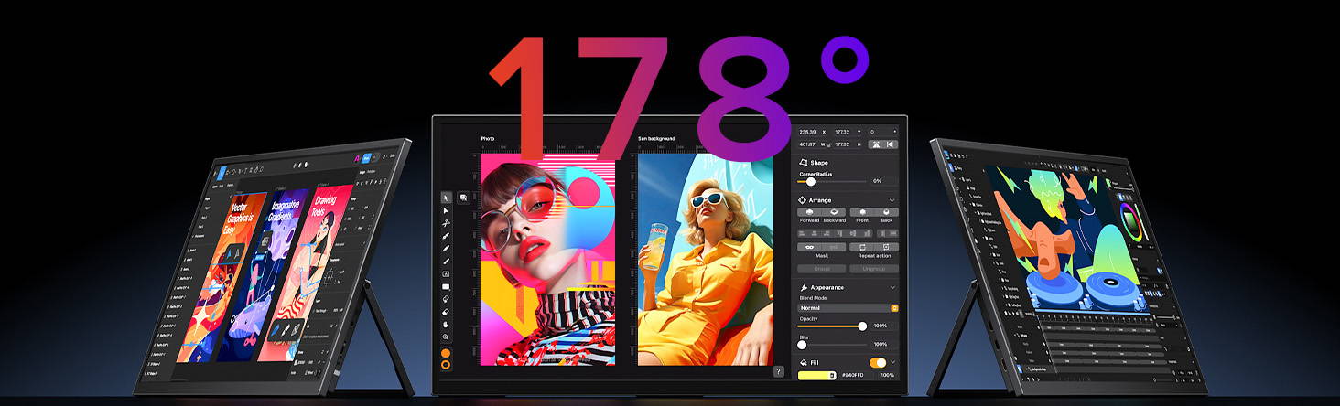The height and width of the screenshot is (406, 1340).
Task: Click the Opacity slider handle
Action: 861,326
